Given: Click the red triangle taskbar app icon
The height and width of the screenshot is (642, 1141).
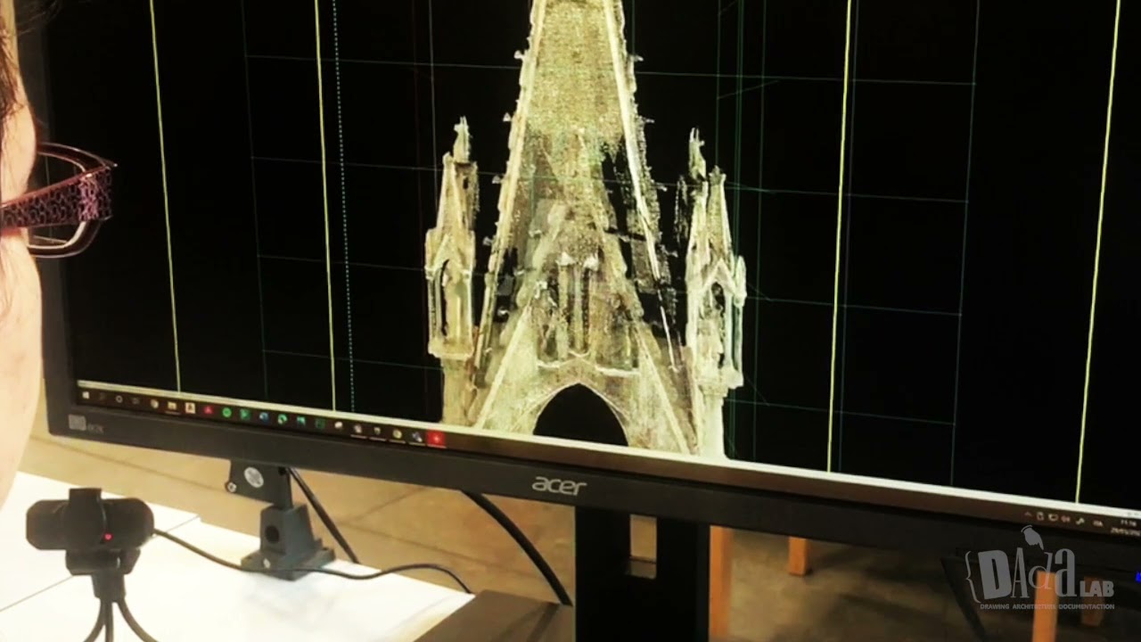Looking at the screenshot, I should point(208,410).
